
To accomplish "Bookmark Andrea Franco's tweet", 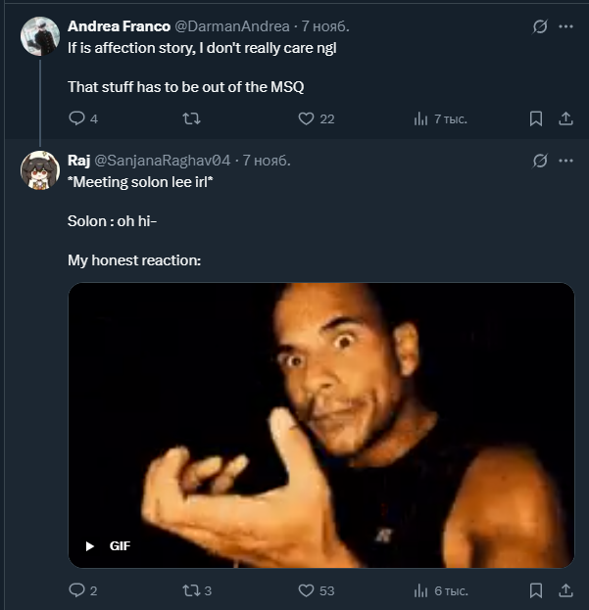I will (536, 118).
